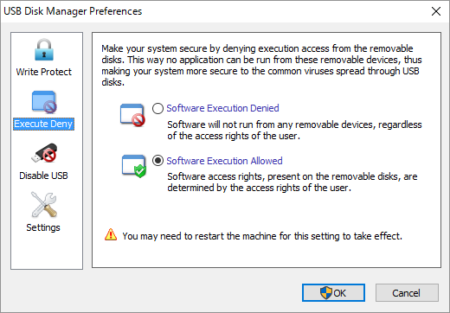Open the Write Protect padlock icon
Screen dimensions: 450x313
click(44, 49)
